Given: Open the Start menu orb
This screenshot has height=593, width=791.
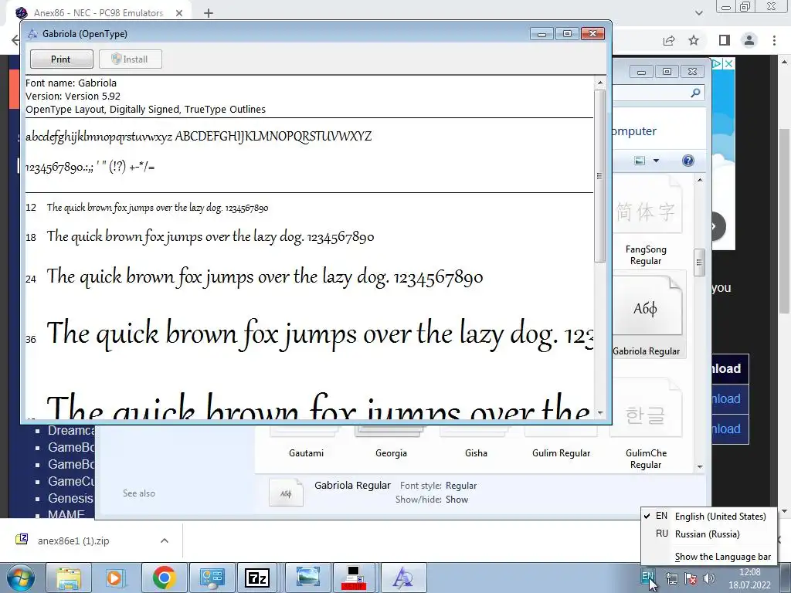Looking at the screenshot, I should (x=21, y=578).
